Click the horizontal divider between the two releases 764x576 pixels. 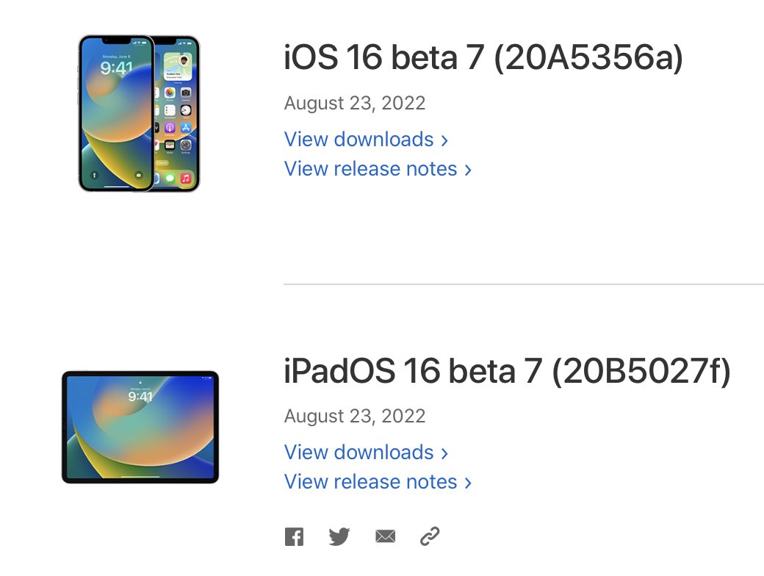(x=523, y=284)
